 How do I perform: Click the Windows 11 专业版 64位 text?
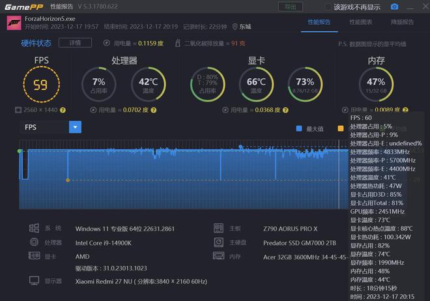click(125, 229)
